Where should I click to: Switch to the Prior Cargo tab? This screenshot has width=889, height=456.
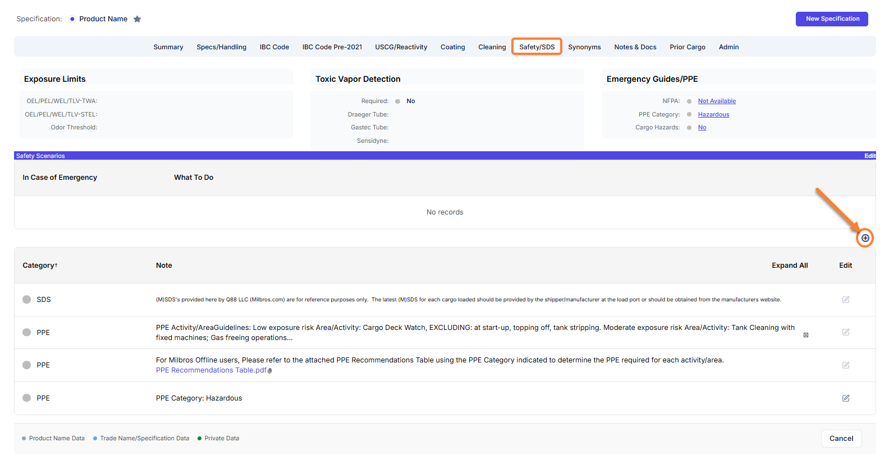coord(688,47)
